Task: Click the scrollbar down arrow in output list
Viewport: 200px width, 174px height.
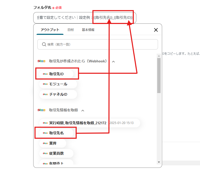Action: 159,162
